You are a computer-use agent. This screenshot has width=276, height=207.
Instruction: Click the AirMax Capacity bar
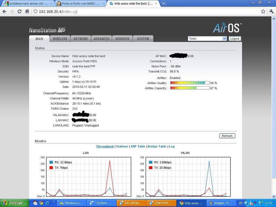[190, 88]
